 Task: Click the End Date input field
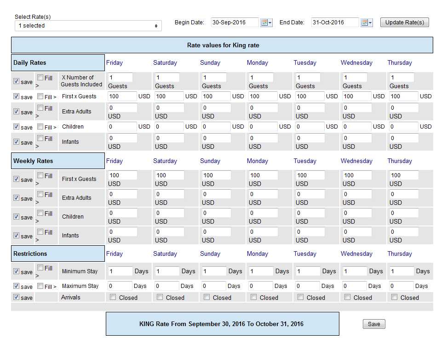point(335,22)
